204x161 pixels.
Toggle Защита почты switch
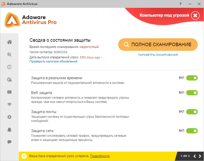tap(192, 112)
